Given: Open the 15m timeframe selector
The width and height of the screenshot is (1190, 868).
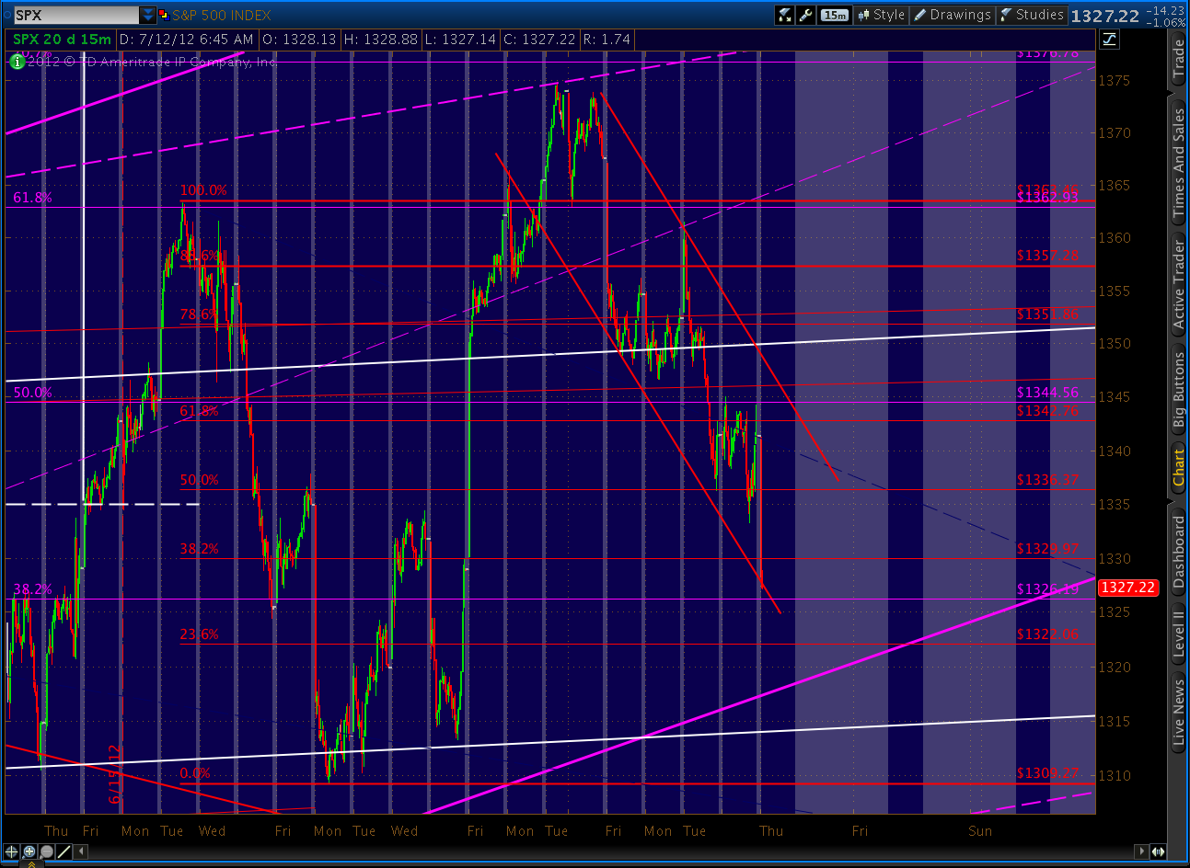Looking at the screenshot, I should [834, 15].
